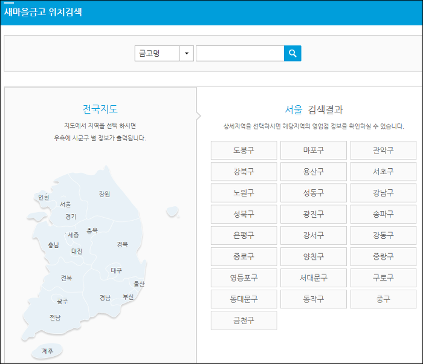Click 충남 on the Korea map
Image resolution: width=423 pixels, height=364 pixels.
[53, 245]
